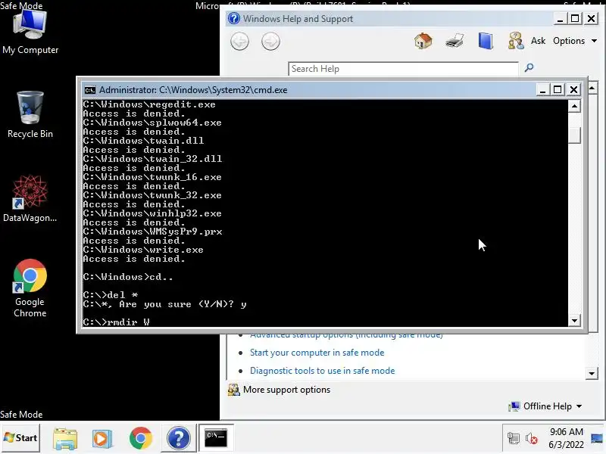Click the Back arrow in Help and Support

[239, 42]
